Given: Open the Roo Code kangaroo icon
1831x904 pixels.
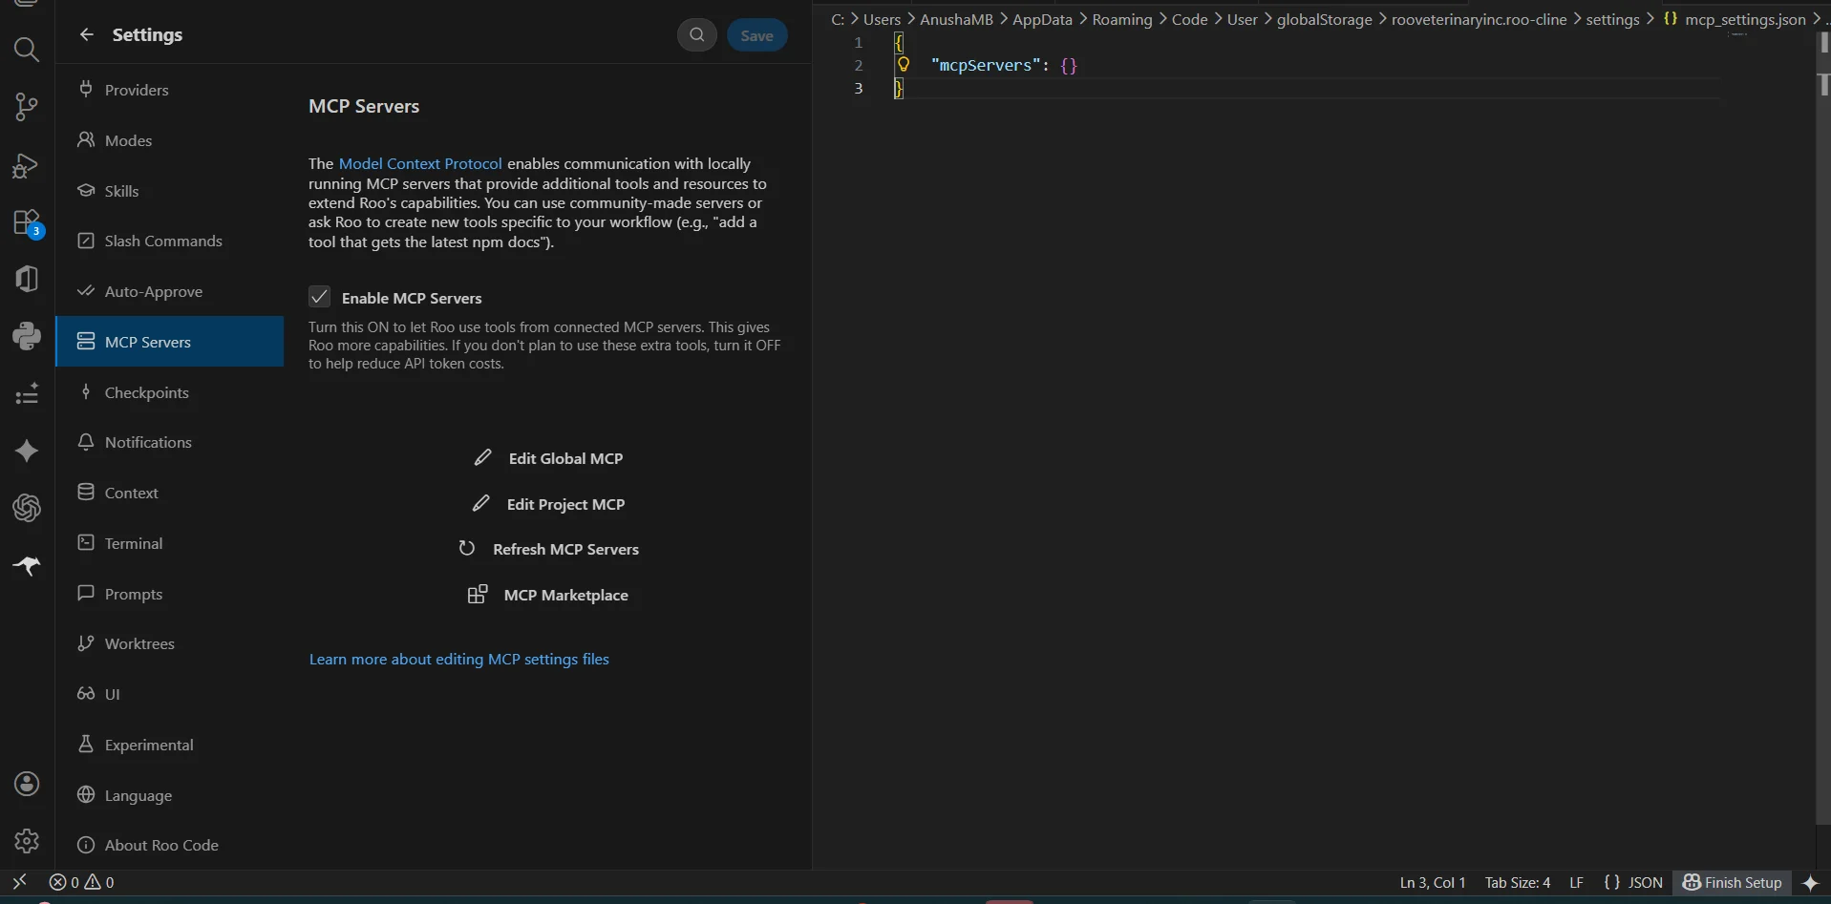Looking at the screenshot, I should 27,565.
